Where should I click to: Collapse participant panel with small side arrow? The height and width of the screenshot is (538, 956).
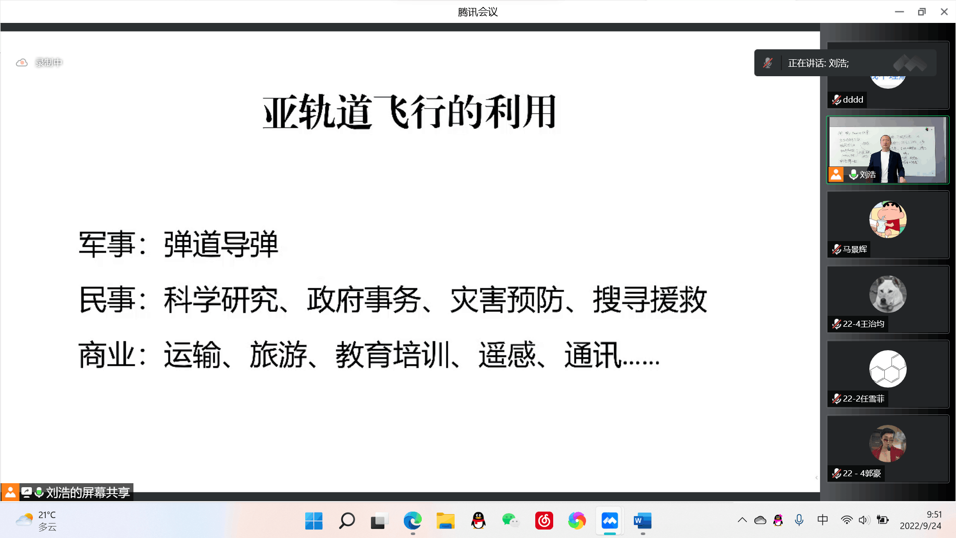817,478
